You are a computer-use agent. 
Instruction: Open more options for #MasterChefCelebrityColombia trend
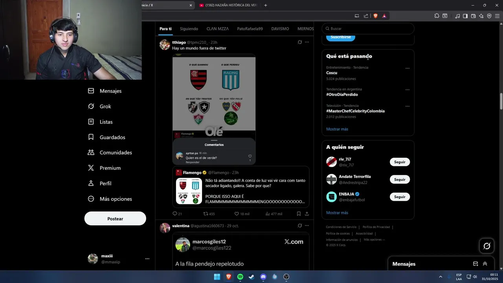point(408,106)
